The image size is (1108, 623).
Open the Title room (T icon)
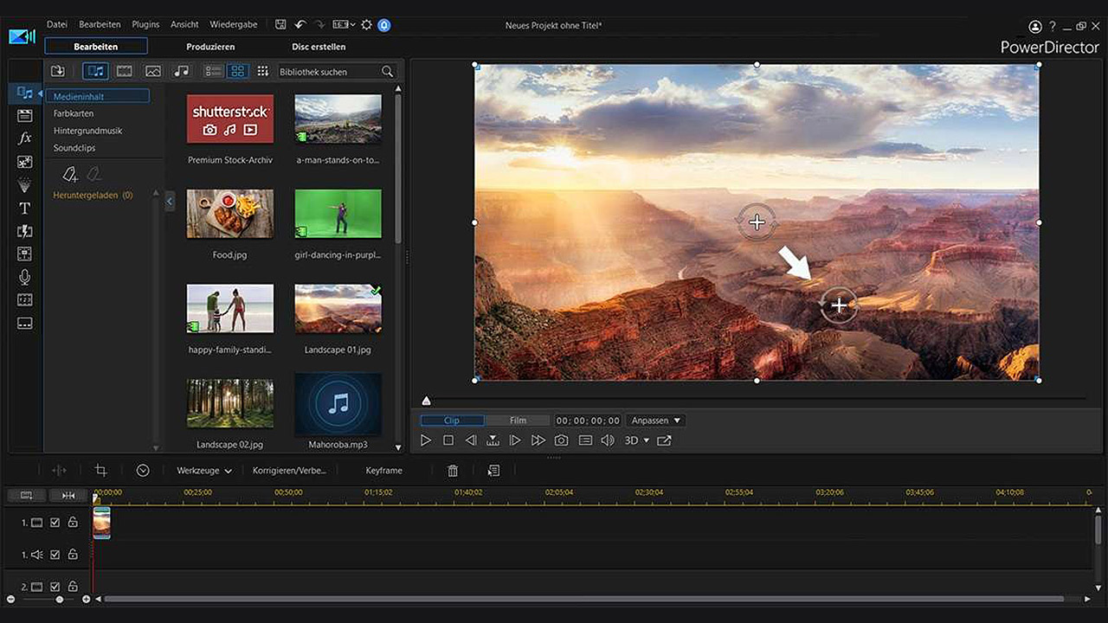pyautogui.click(x=25, y=208)
